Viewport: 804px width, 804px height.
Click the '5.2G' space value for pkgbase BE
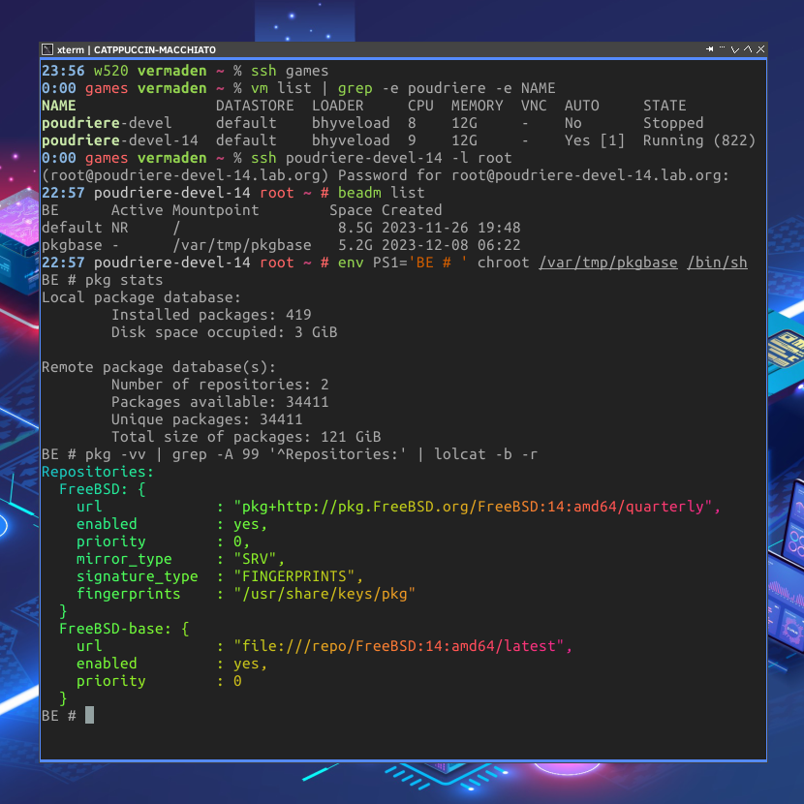[x=356, y=245]
